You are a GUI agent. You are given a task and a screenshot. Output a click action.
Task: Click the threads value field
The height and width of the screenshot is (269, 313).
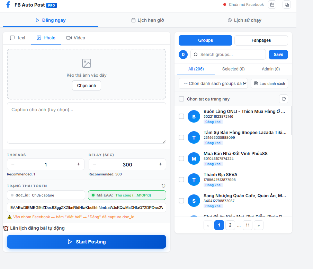point(46,164)
